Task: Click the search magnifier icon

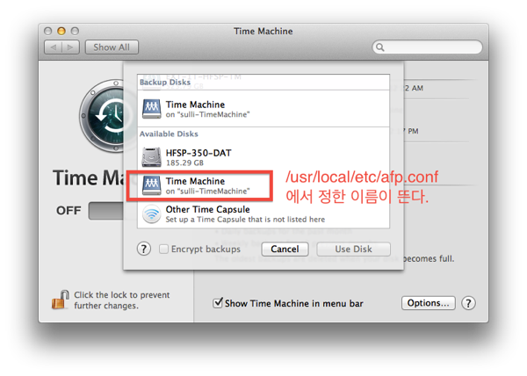Action: pyautogui.click(x=380, y=47)
